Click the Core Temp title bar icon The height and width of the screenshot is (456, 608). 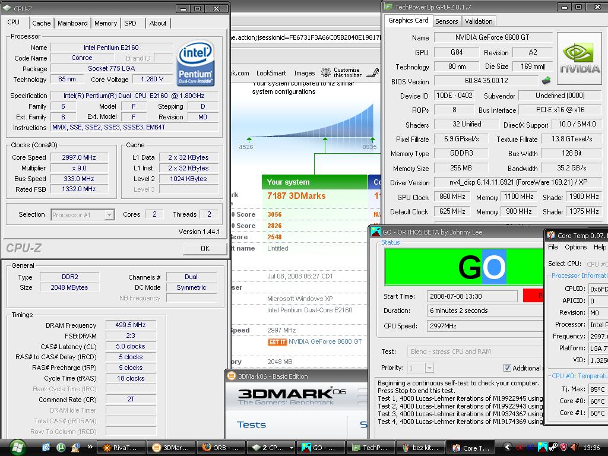pos(550,235)
